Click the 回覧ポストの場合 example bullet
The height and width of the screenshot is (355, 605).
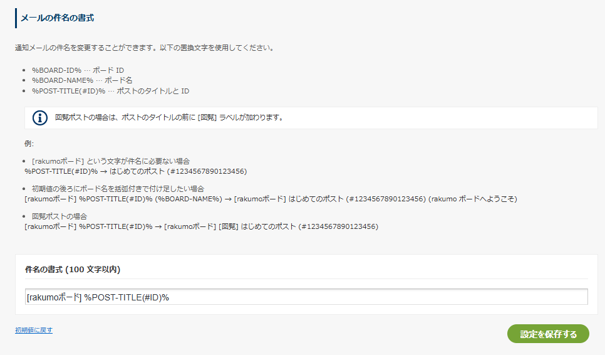point(59,216)
